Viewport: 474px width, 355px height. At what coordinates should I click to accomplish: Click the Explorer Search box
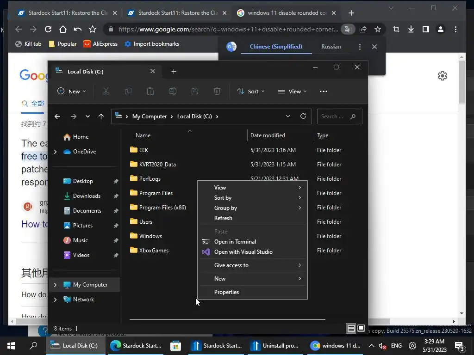(x=339, y=116)
